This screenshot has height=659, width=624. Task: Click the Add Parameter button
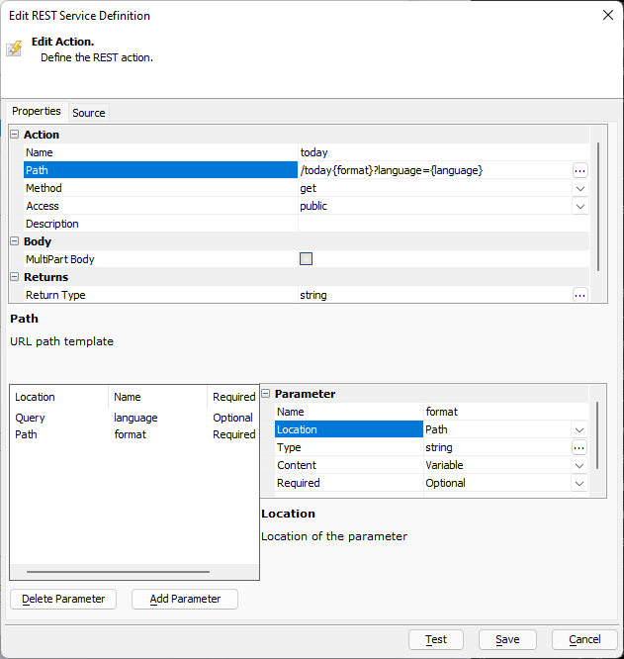(185, 599)
